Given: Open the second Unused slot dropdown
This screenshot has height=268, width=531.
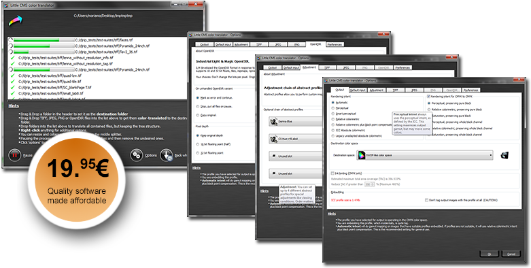Looking at the screenshot, I should pyautogui.click(x=296, y=173).
